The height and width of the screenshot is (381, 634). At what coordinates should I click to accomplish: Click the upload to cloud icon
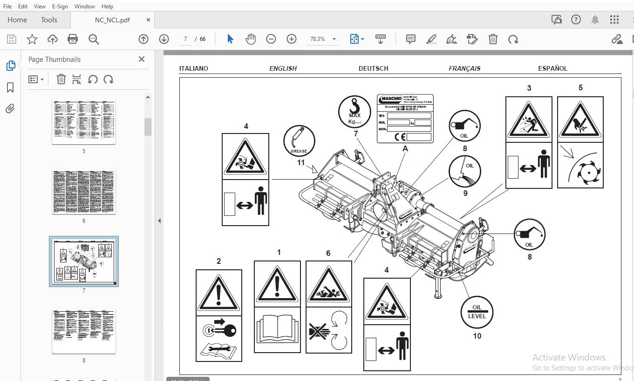click(52, 39)
